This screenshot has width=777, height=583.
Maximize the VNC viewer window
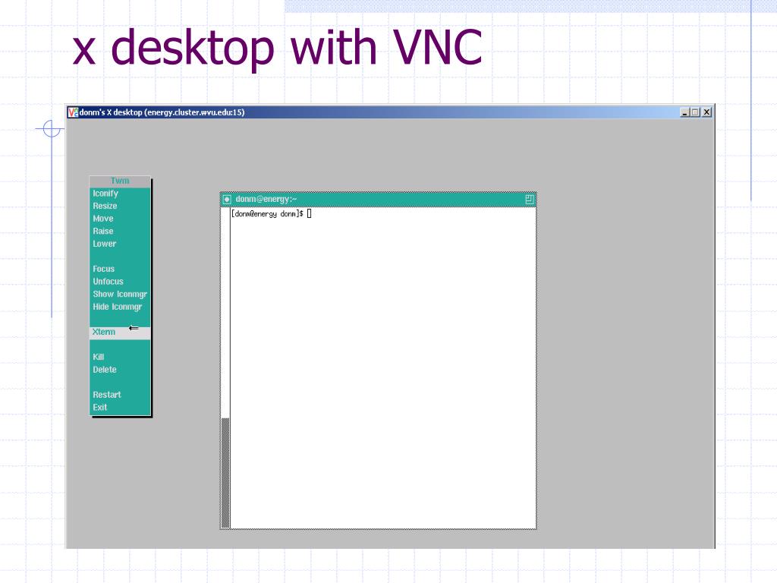[695, 112]
